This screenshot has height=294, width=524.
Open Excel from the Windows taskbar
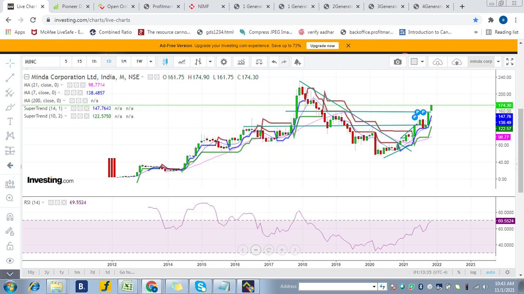[127, 287]
